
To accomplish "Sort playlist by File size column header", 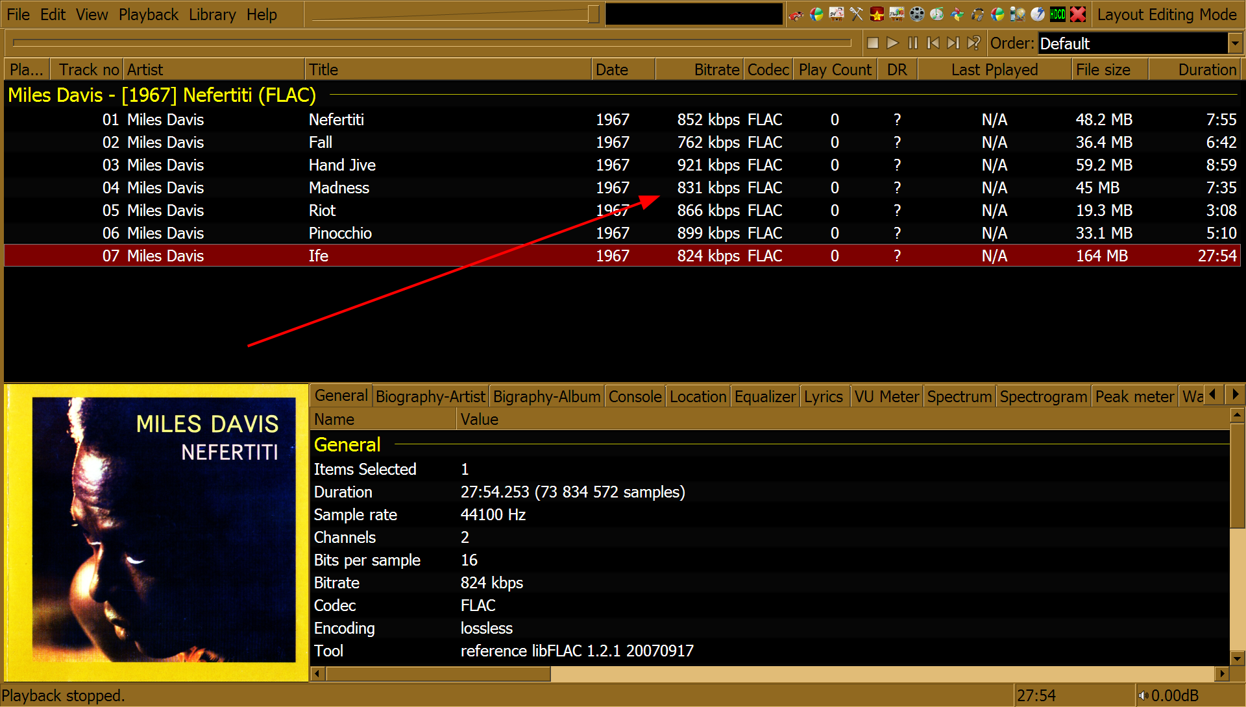I will pyautogui.click(x=1110, y=69).
